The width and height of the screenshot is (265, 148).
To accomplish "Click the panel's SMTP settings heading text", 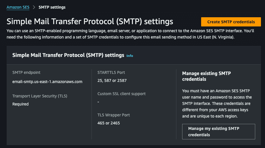I will (68, 55).
